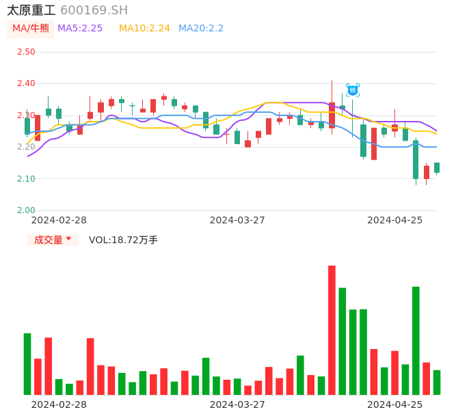Click the 2.40 price axis label
Screen dimensions: 469x414
[26, 83]
